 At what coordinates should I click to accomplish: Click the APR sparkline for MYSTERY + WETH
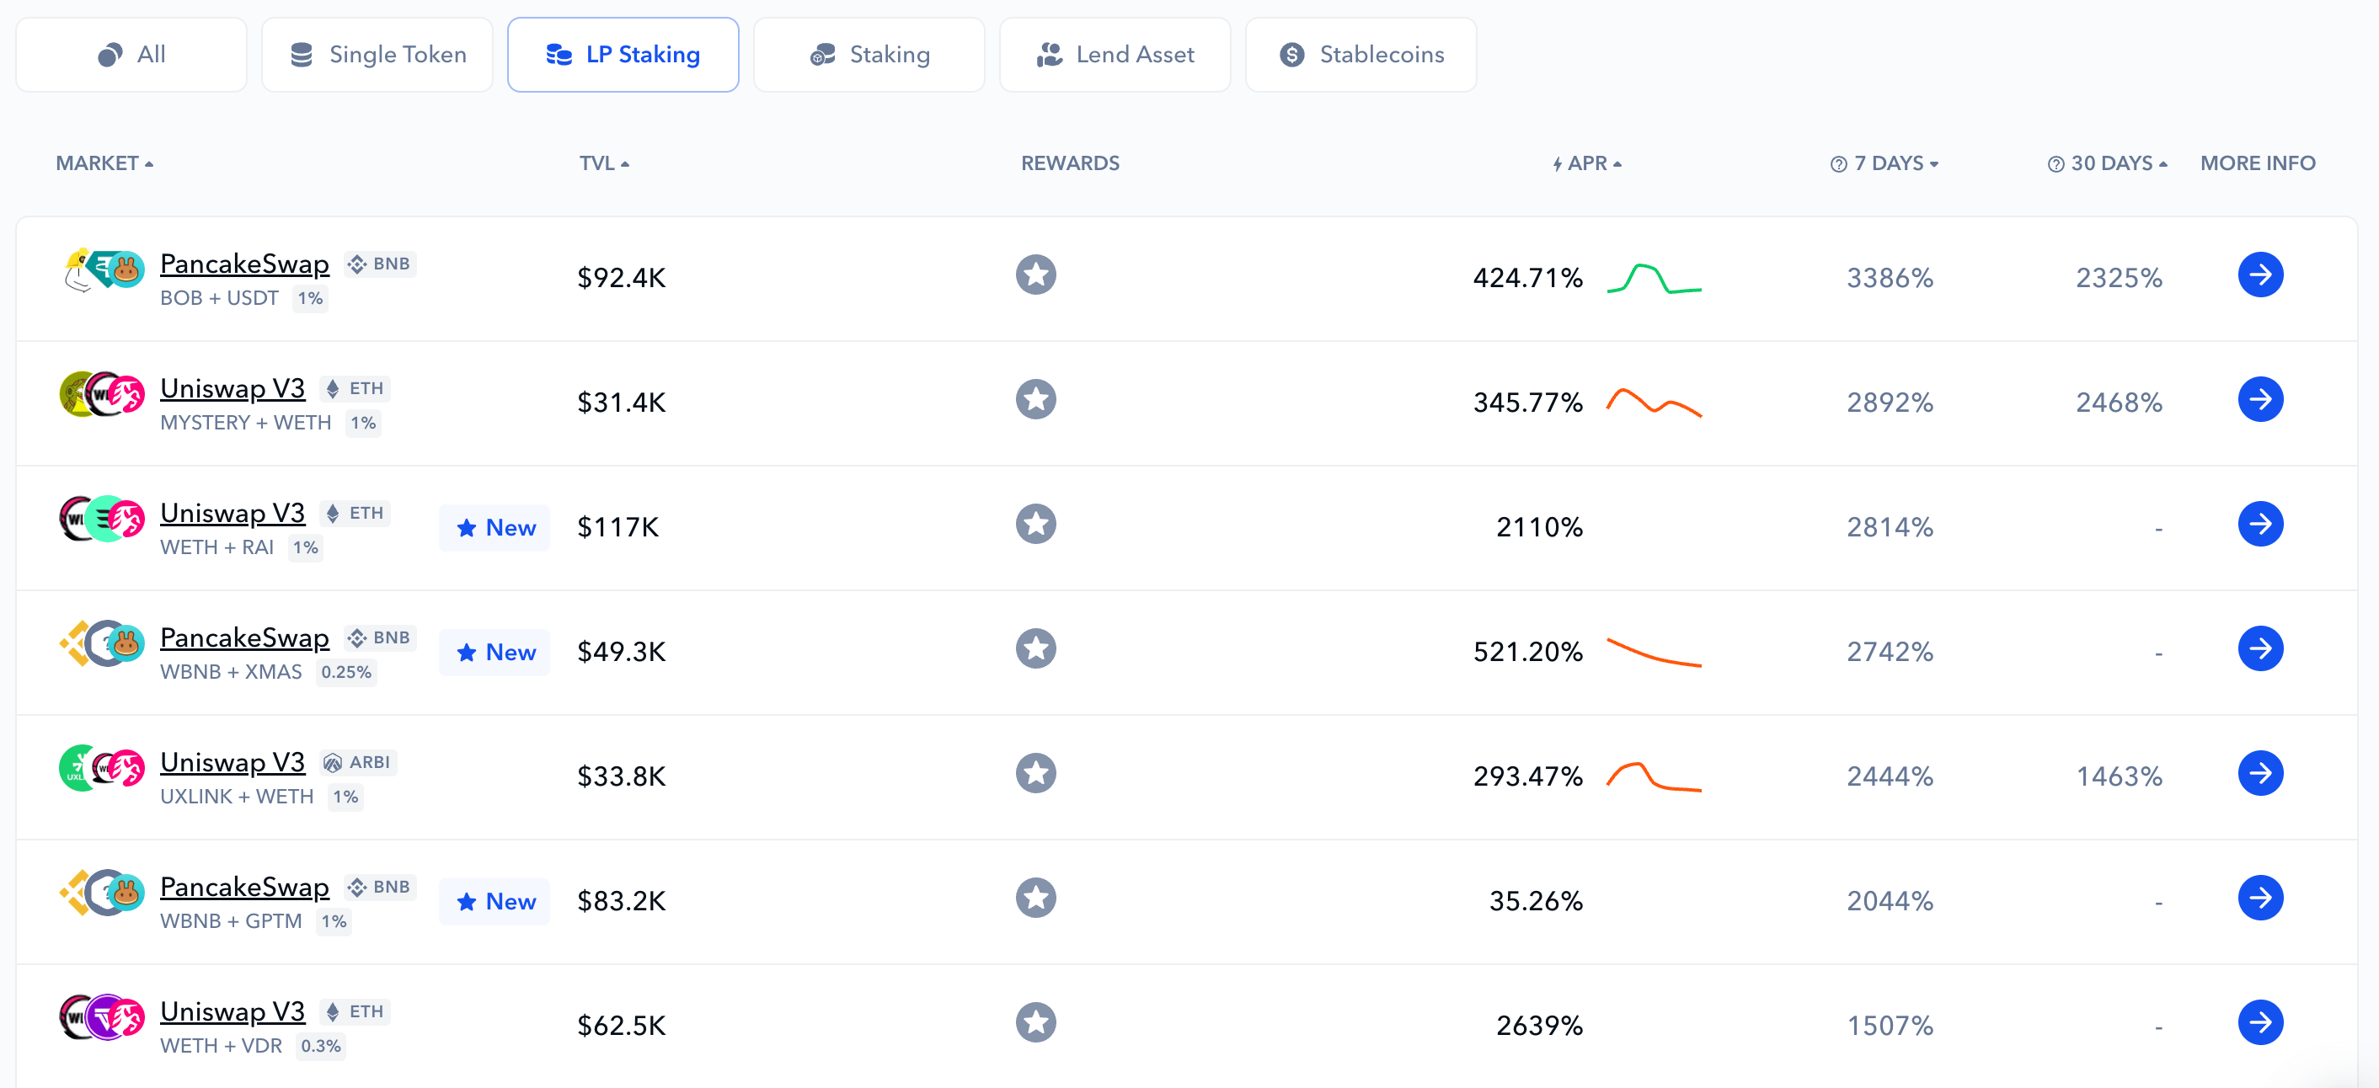[x=1654, y=403]
